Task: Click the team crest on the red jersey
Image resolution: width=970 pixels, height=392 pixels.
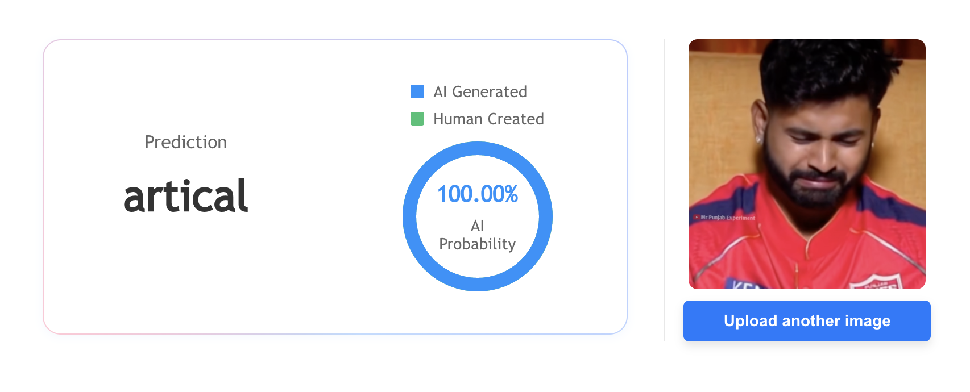Action: click(x=876, y=282)
